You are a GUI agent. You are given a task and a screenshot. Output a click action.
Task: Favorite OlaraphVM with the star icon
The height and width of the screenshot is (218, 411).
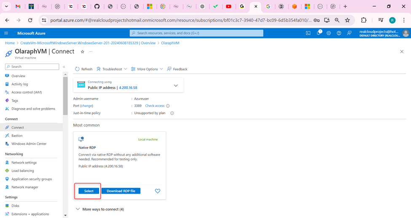82,52
